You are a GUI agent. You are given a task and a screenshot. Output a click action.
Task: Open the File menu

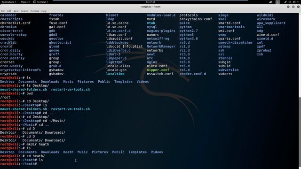(3, 11)
